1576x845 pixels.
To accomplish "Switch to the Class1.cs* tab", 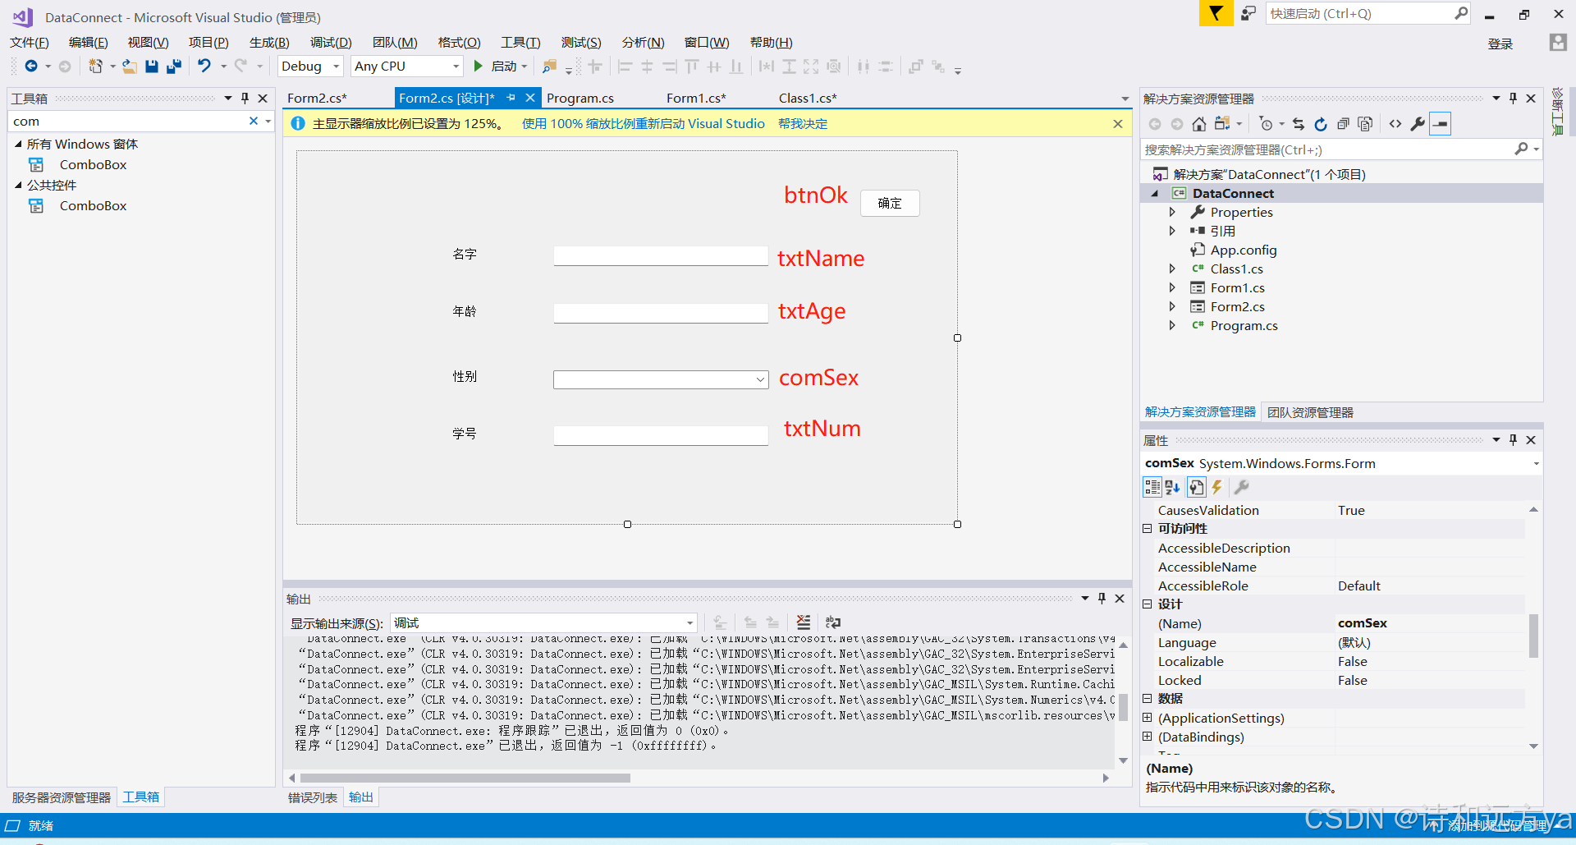I will coord(808,99).
